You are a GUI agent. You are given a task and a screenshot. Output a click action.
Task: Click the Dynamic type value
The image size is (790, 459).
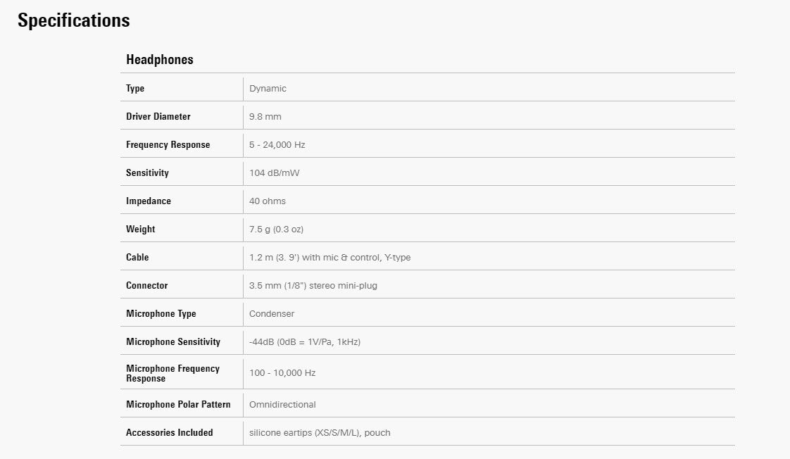click(x=268, y=89)
